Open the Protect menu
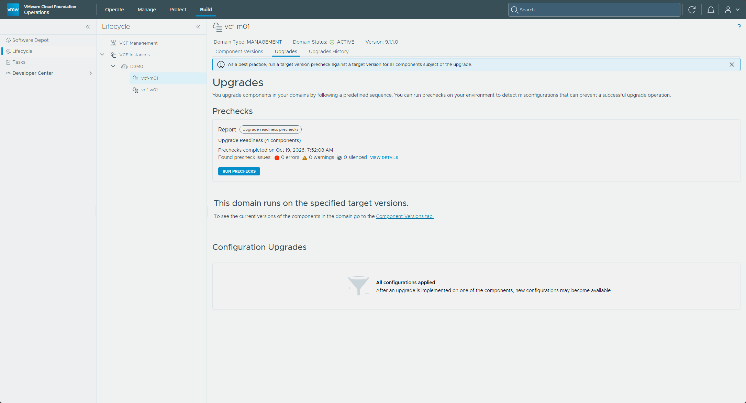Viewport: 746px width, 403px height. (178, 10)
